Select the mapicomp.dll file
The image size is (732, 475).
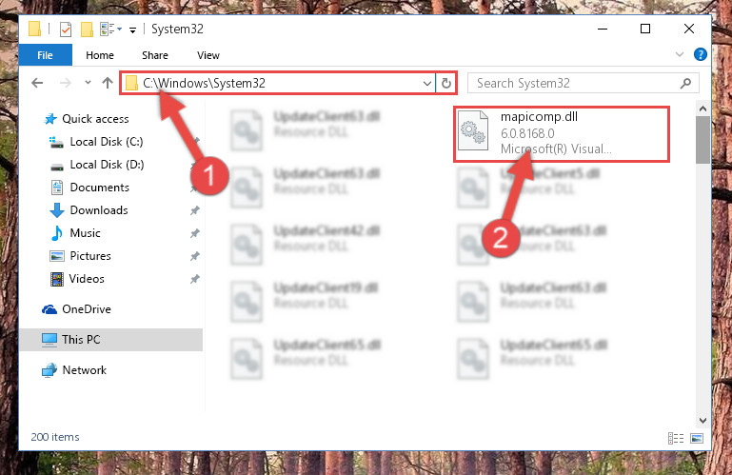(562, 134)
